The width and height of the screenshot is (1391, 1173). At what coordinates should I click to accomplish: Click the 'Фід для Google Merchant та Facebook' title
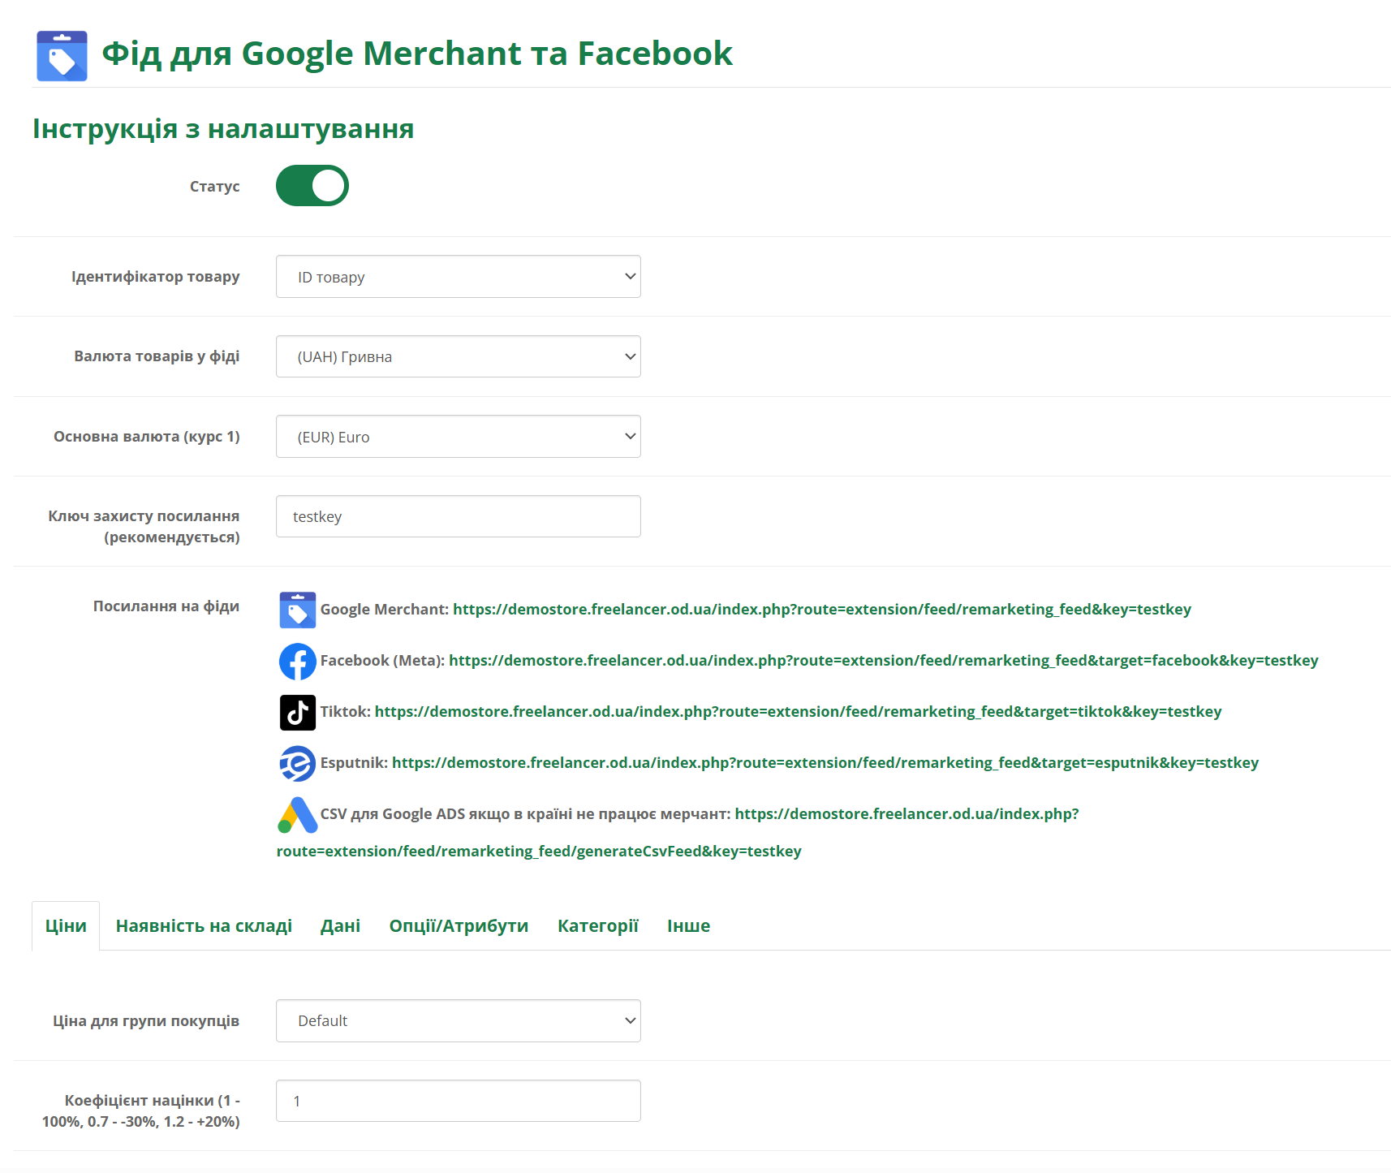(417, 54)
